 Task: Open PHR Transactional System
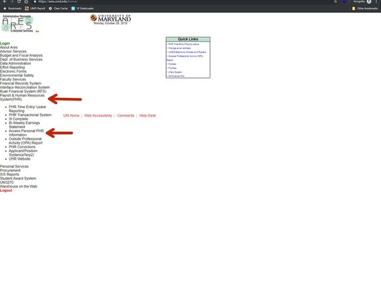click(x=30, y=115)
